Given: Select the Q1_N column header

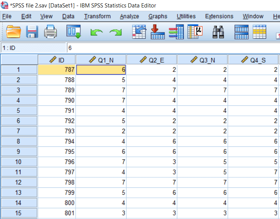Looking at the screenshot, I should coord(101,60).
